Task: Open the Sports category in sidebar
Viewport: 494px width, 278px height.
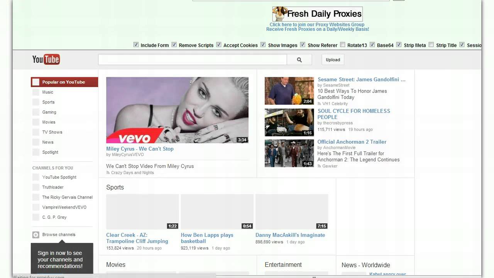Action: click(48, 102)
